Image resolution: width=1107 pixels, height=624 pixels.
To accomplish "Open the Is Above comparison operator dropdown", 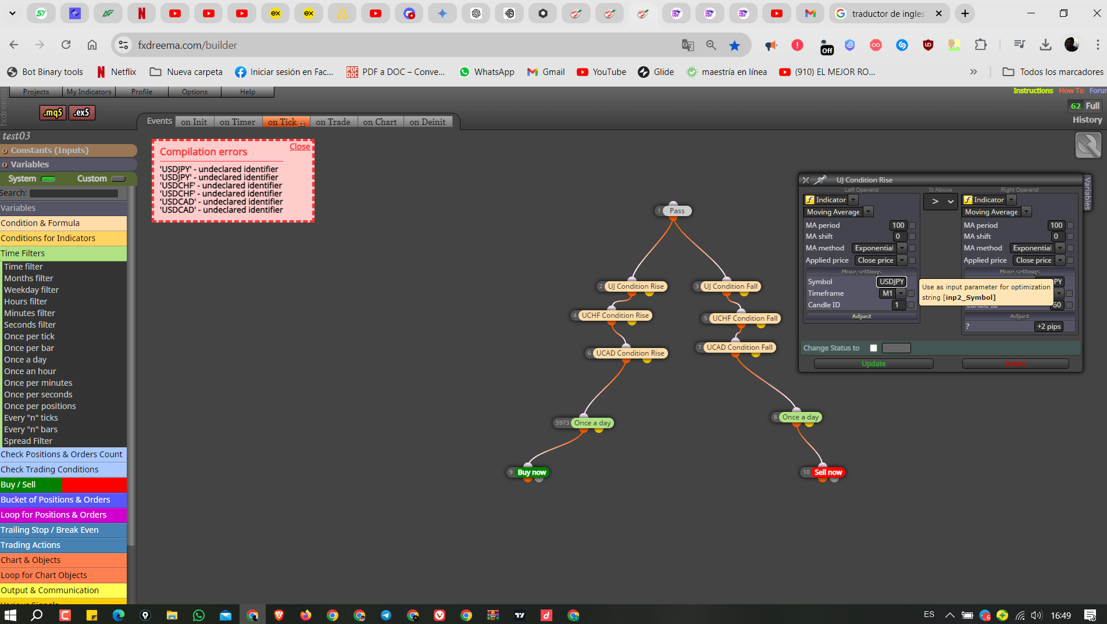I will coord(941,202).
